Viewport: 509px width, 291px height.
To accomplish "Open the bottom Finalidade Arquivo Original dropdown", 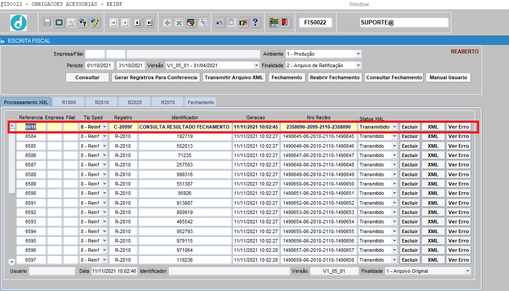I will click(x=468, y=271).
